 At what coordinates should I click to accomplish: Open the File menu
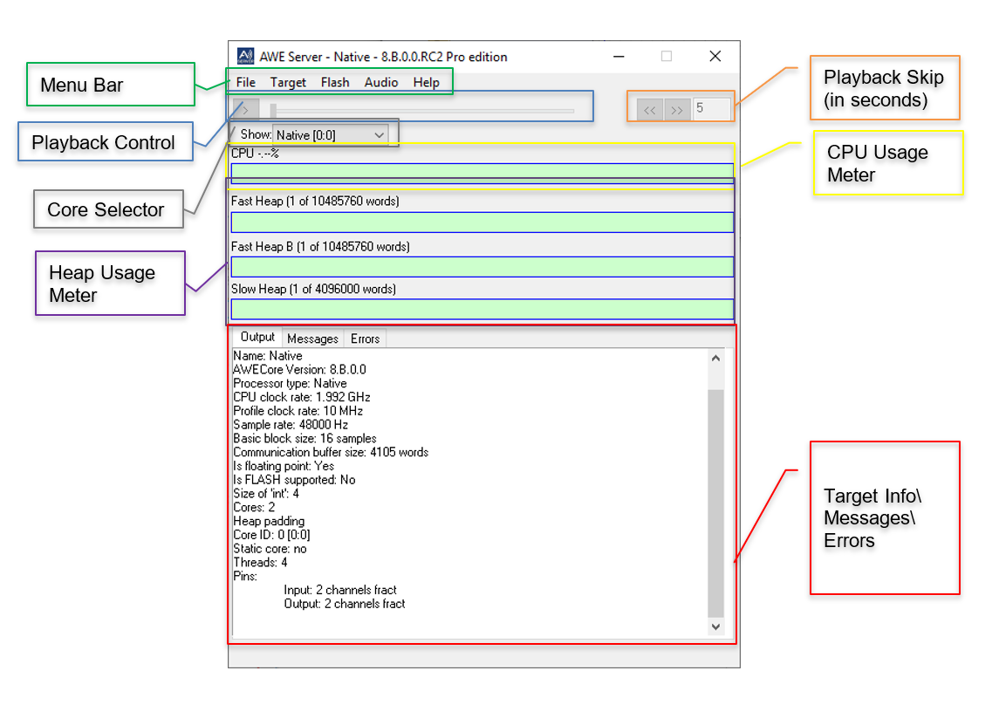(x=245, y=82)
